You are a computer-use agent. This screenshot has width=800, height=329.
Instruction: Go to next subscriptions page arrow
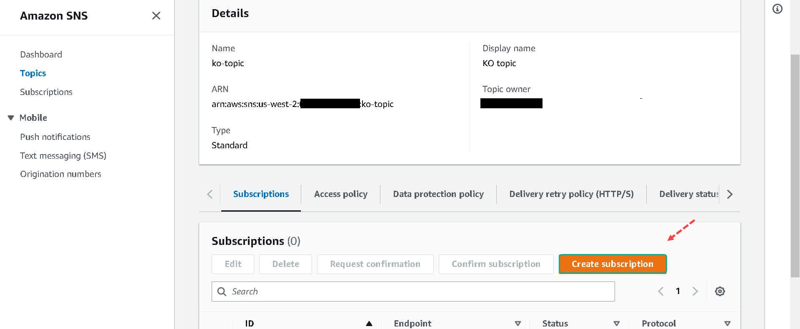tap(695, 292)
